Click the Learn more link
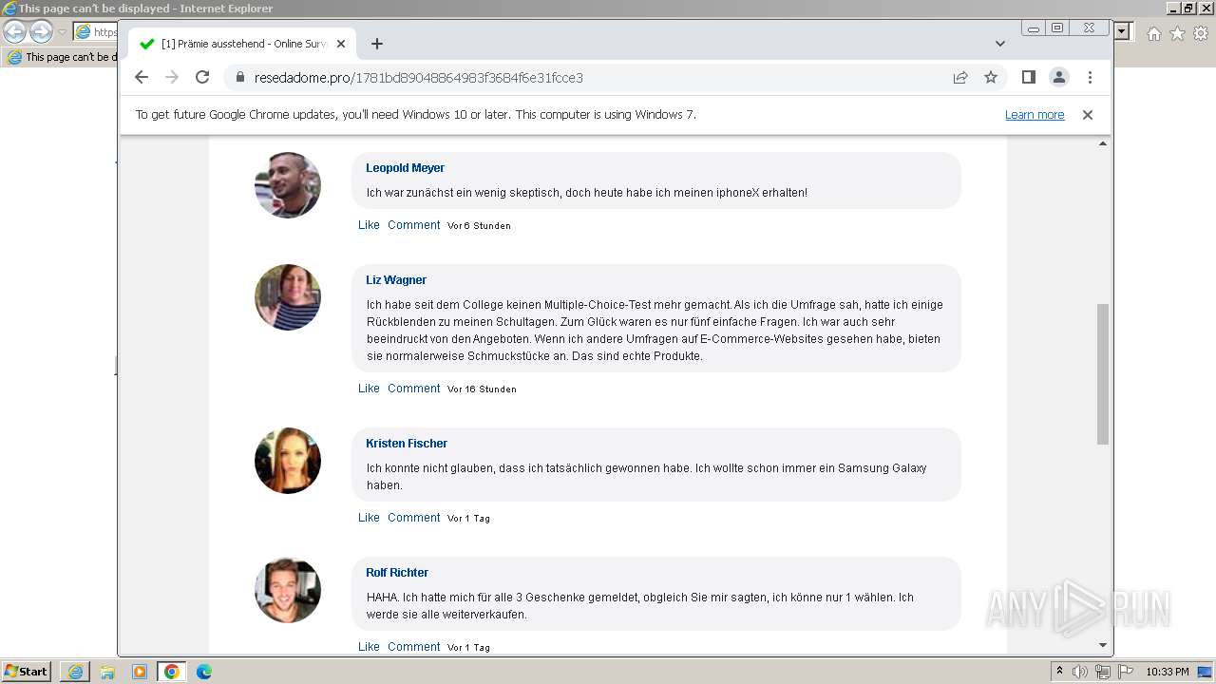1216x684 pixels. (x=1035, y=115)
